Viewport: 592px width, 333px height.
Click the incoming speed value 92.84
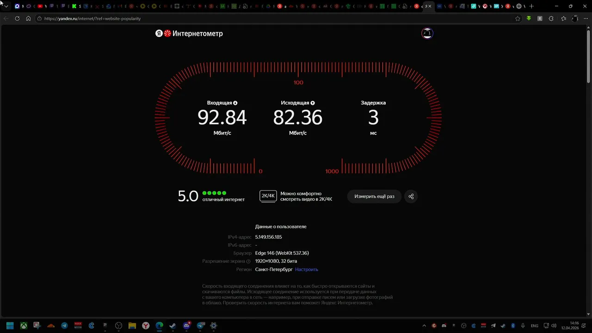click(222, 117)
